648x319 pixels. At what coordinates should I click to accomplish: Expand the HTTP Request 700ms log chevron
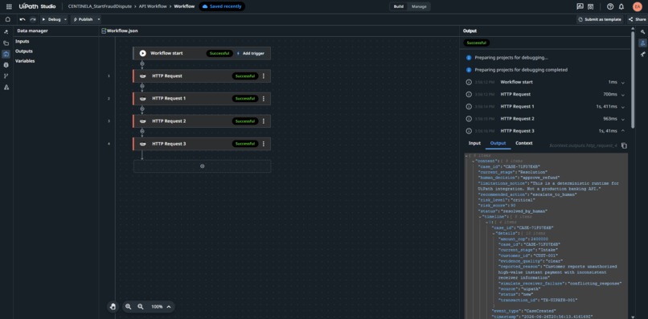click(623, 95)
